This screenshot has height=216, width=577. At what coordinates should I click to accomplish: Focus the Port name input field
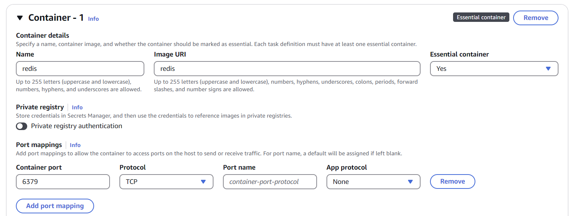coord(270,182)
